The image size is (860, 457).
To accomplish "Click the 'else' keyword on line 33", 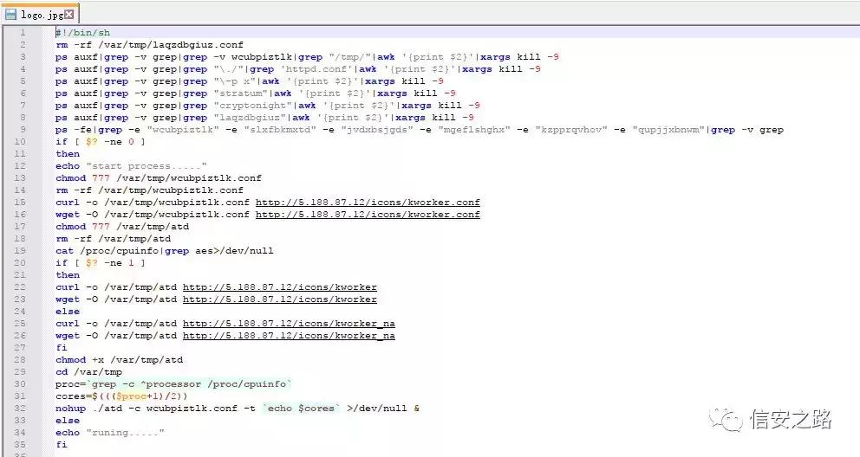I will click(x=68, y=421).
